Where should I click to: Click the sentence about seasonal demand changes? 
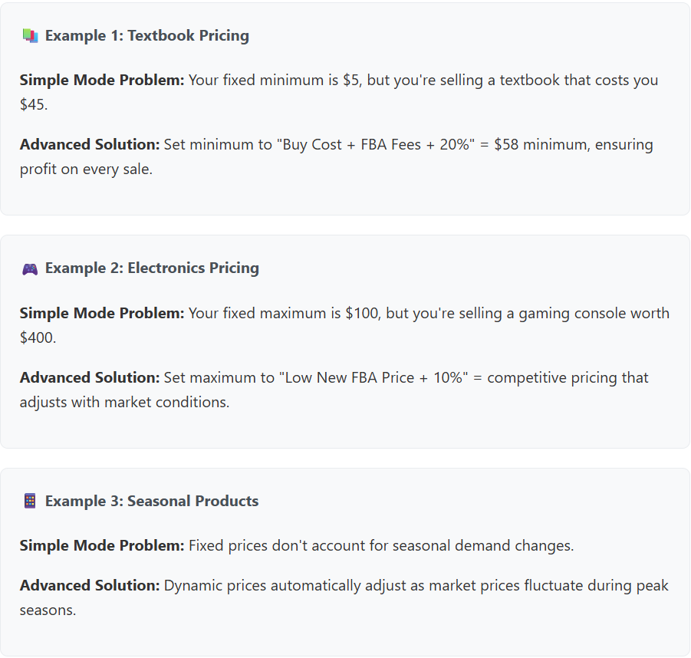[x=381, y=545]
